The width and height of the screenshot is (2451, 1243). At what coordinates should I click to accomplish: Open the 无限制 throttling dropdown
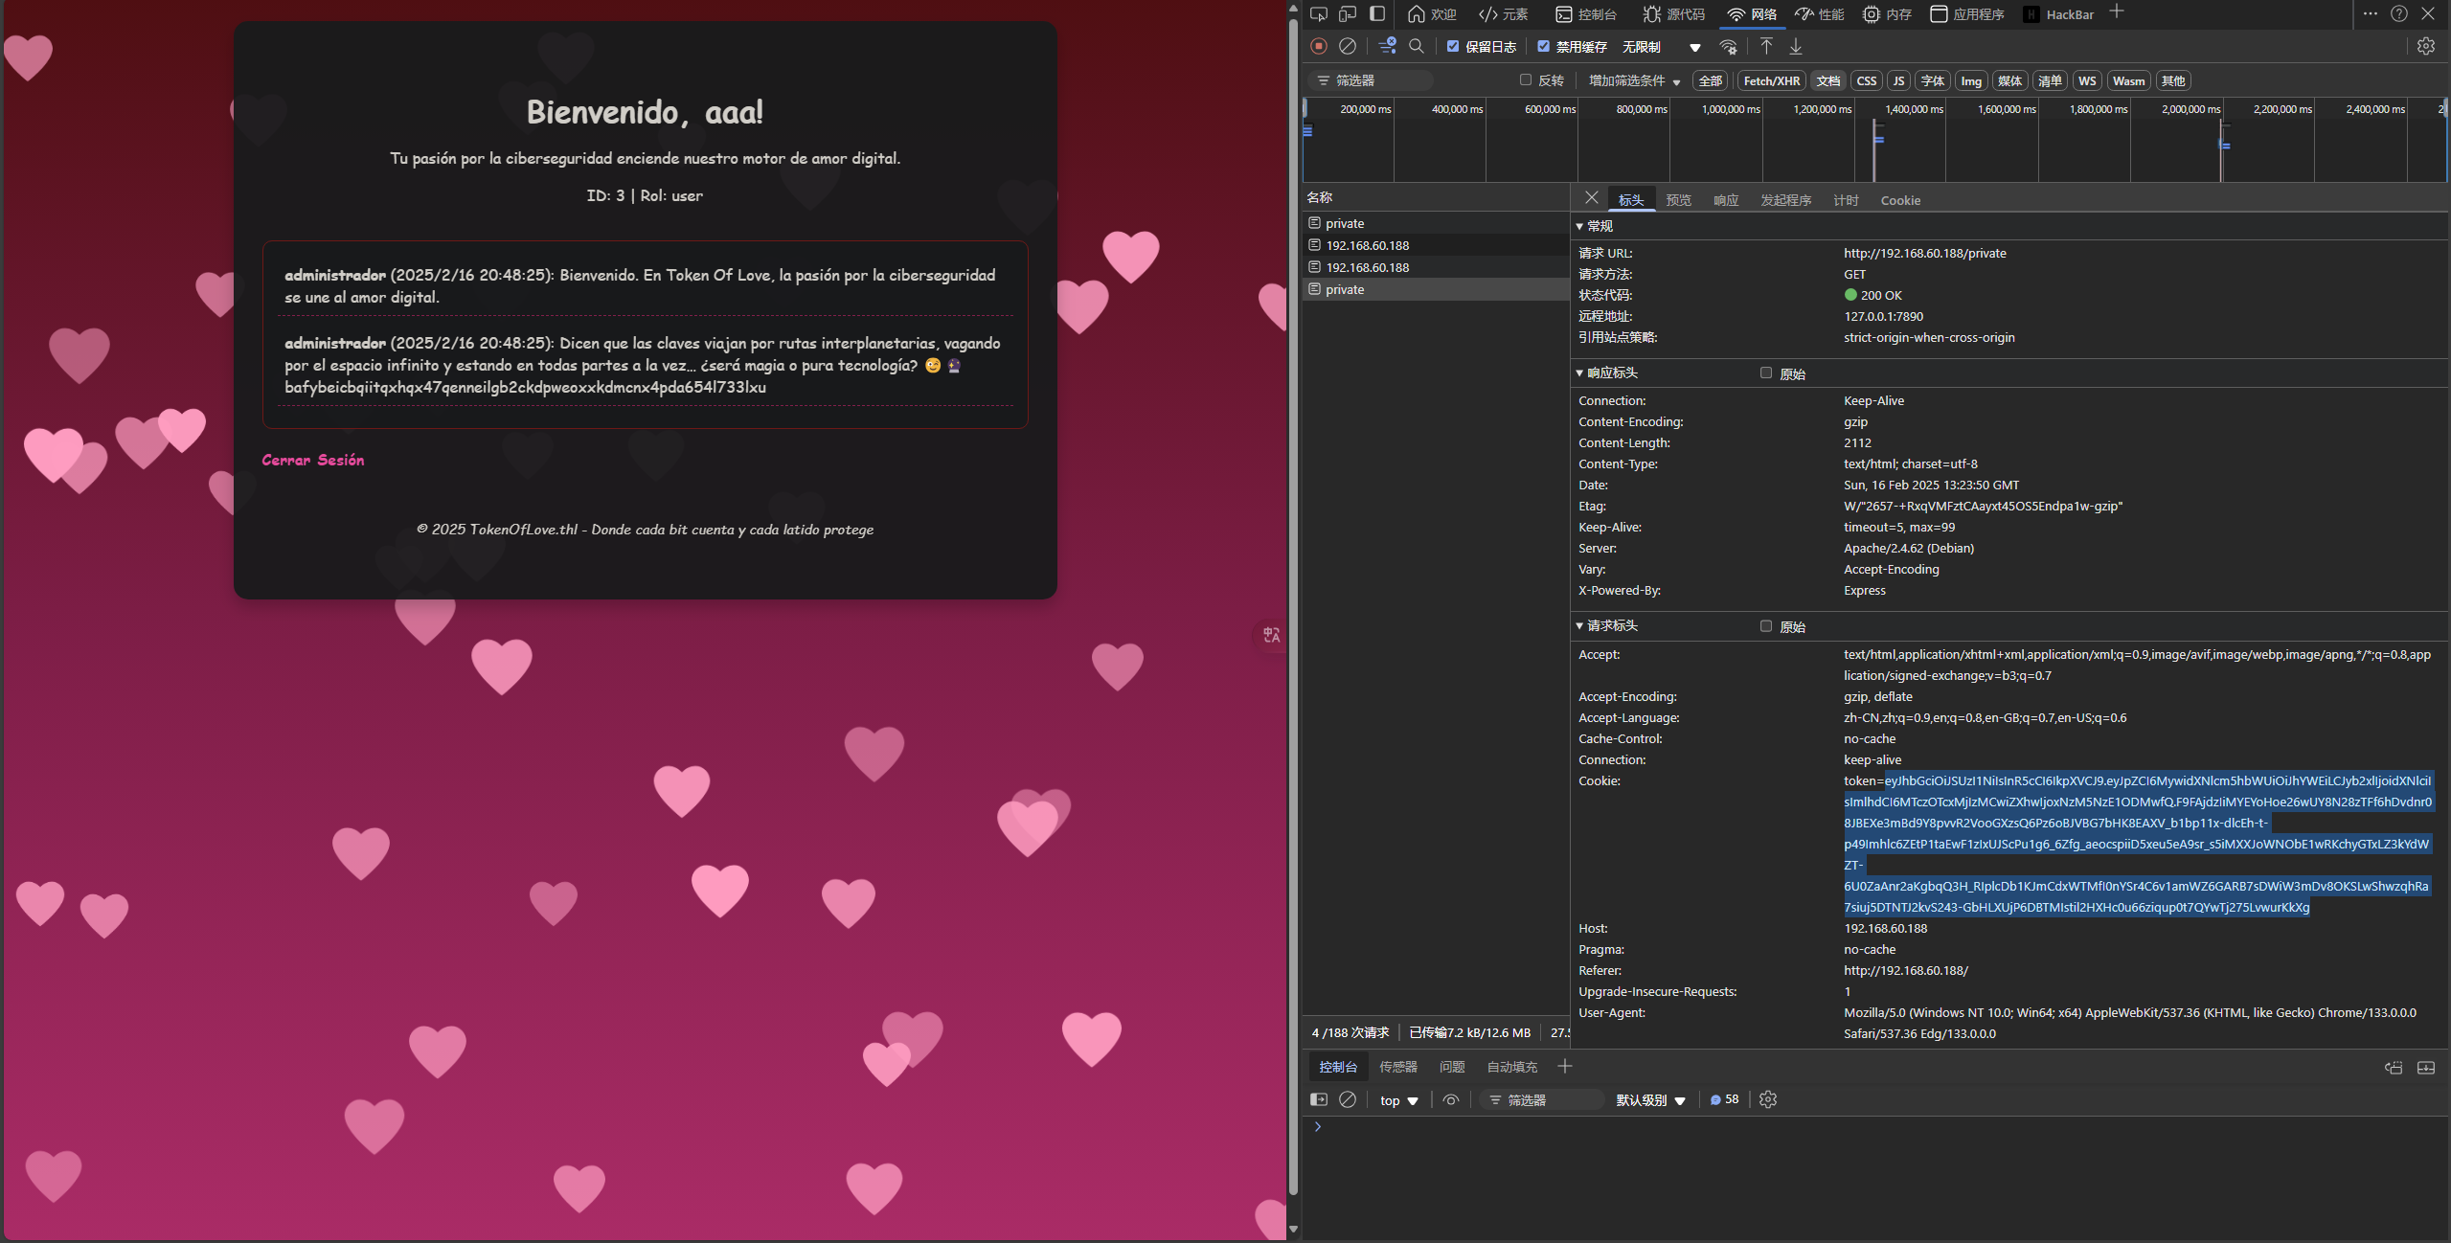[1661, 47]
